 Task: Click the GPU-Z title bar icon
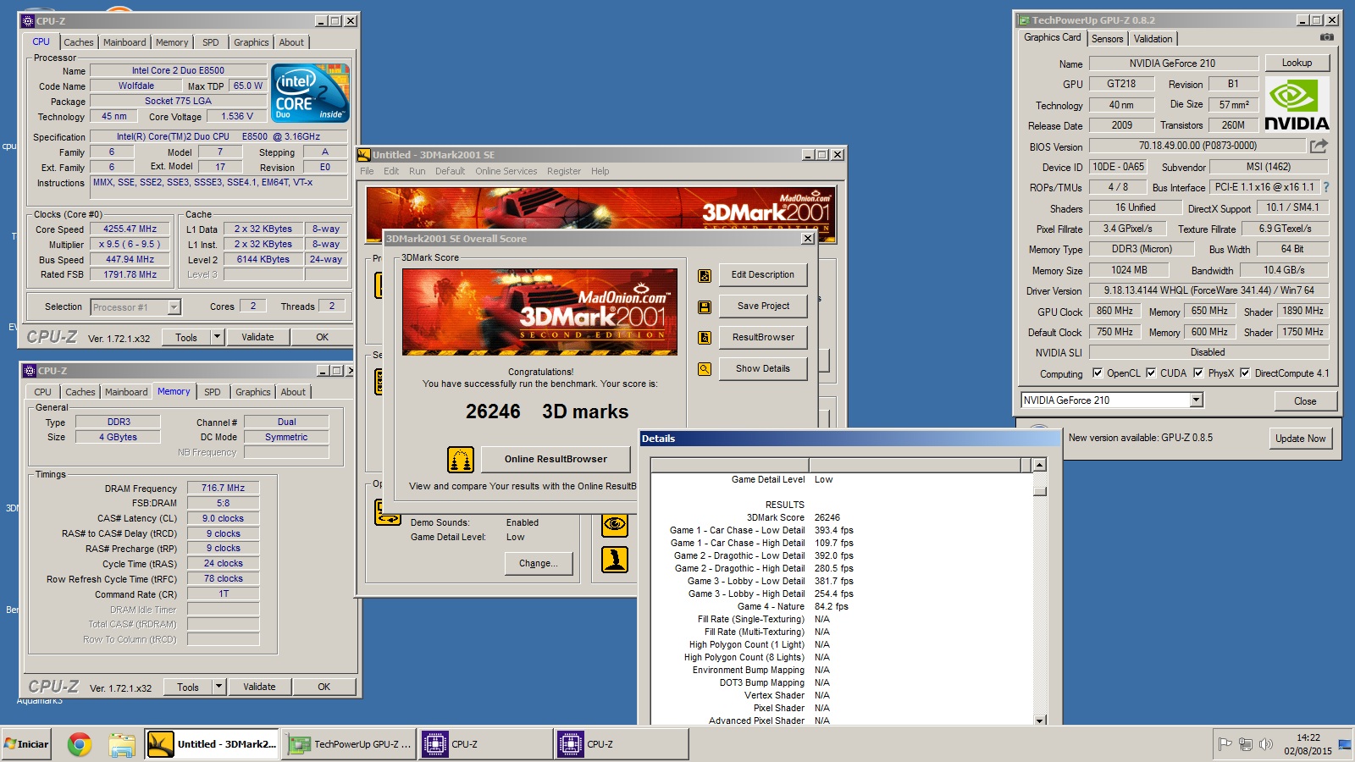coord(1024,20)
